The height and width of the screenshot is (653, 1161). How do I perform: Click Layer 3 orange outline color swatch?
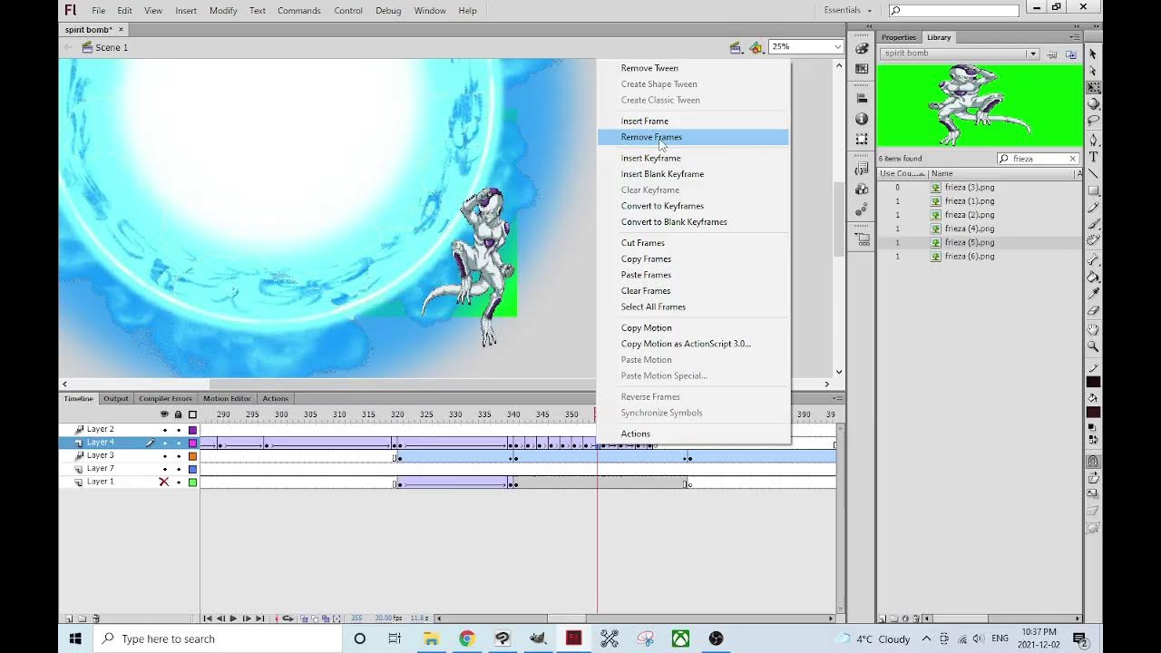pyautogui.click(x=192, y=456)
